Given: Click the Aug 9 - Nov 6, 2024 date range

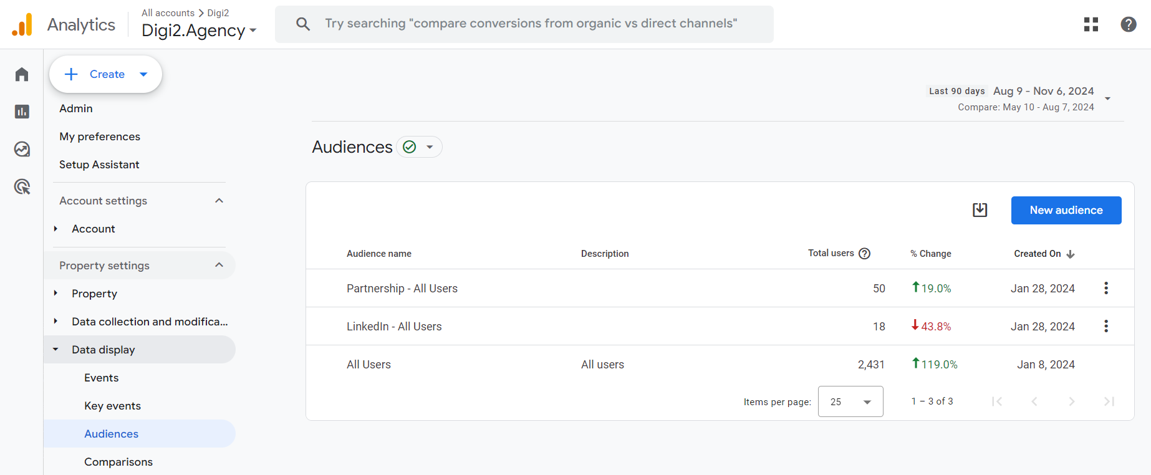Looking at the screenshot, I should point(1044,91).
